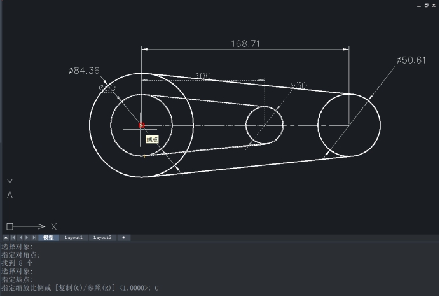Select the 168,71 dimension text
The image size is (440, 297).
[x=245, y=44]
